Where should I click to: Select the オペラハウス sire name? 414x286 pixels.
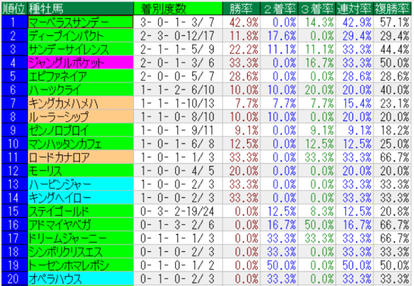point(79,279)
